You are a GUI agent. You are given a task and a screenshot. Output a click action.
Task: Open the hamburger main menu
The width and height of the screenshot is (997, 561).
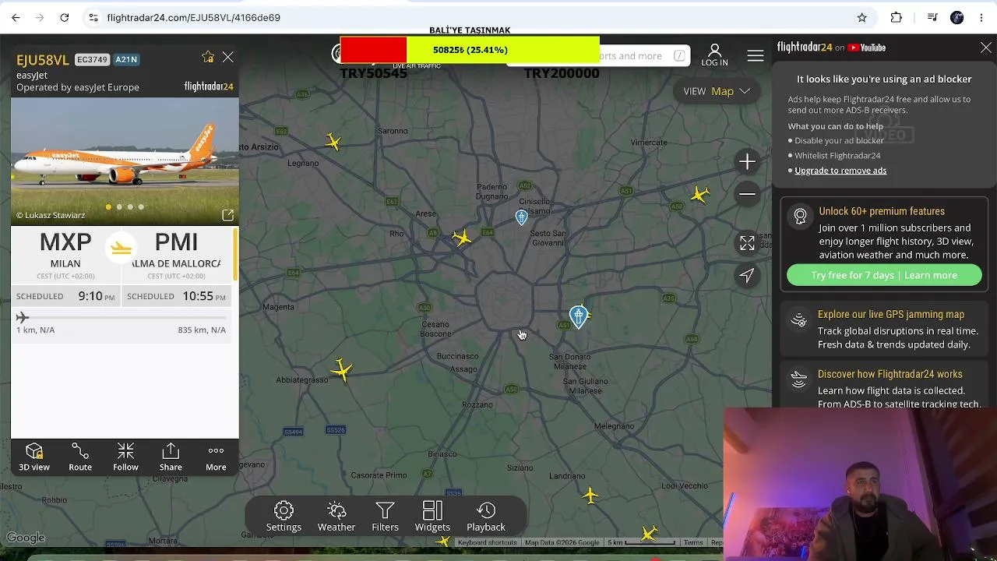click(755, 55)
